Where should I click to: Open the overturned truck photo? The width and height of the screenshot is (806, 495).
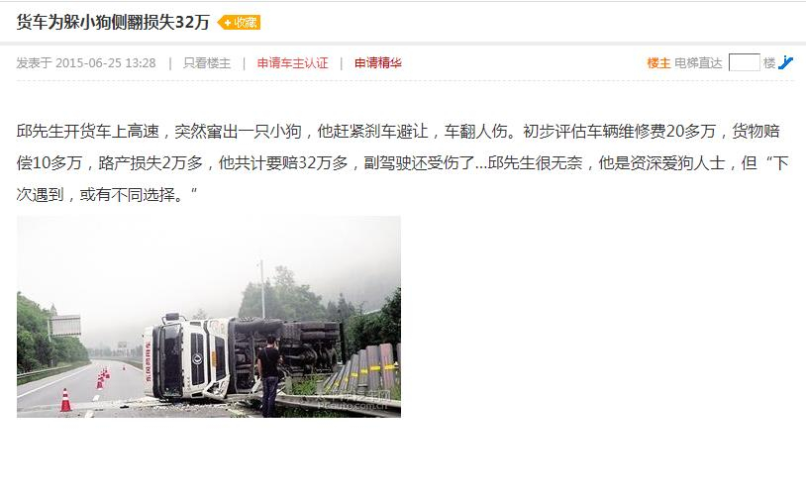(209, 317)
